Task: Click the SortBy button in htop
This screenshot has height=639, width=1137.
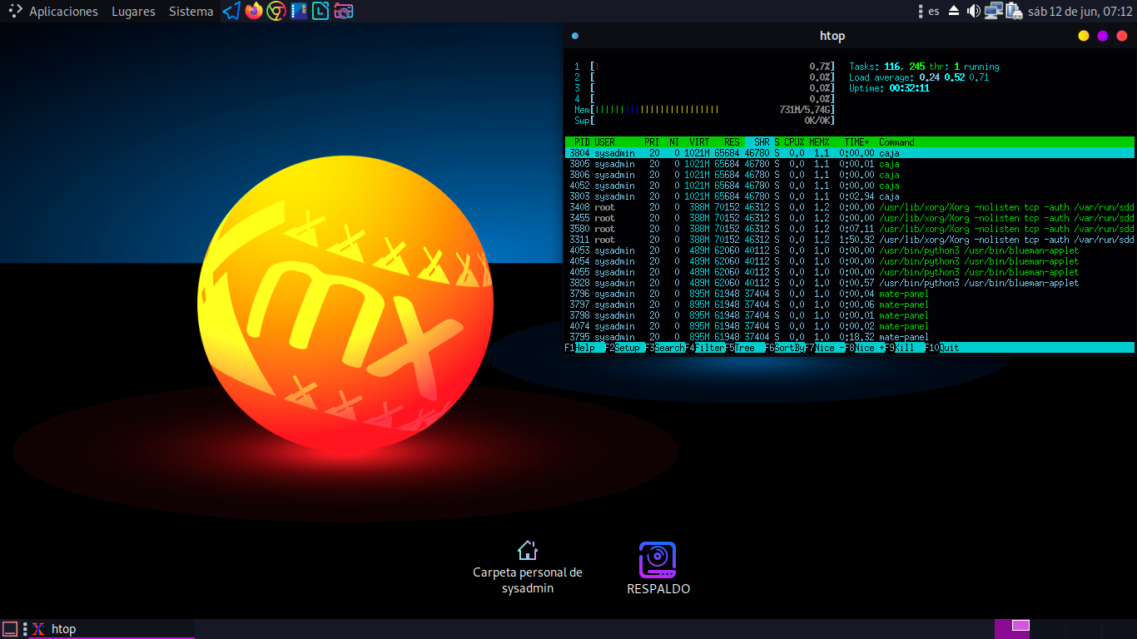Action: tap(789, 348)
